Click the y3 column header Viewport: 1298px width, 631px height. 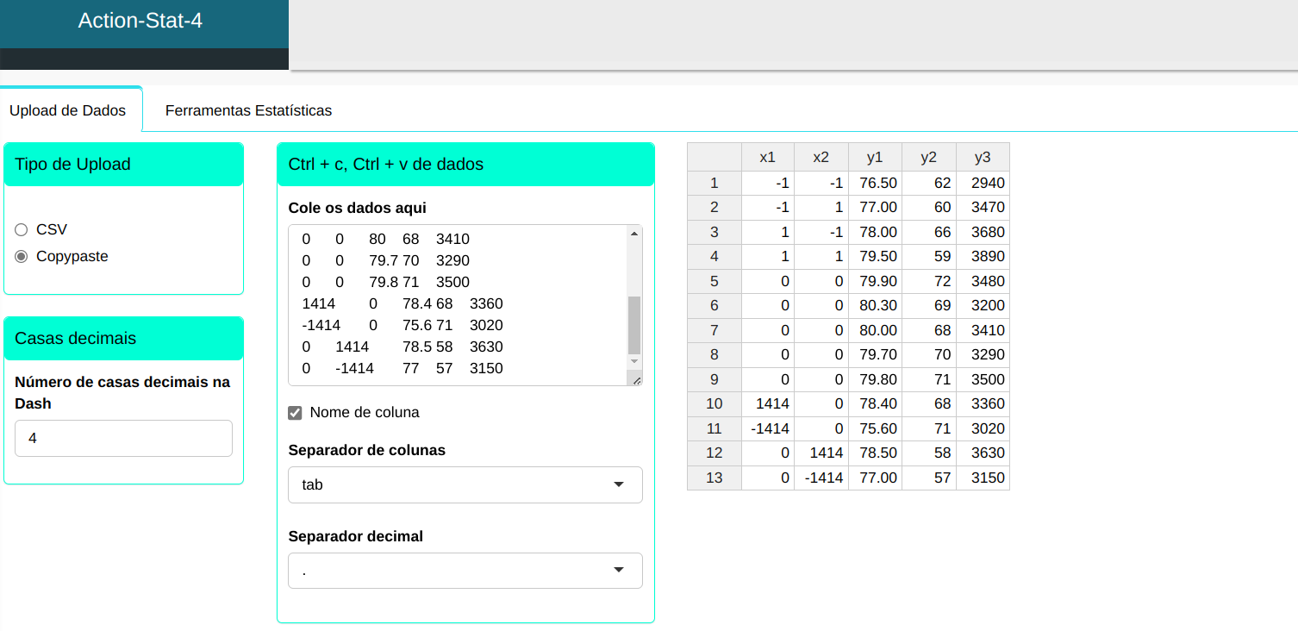(x=982, y=157)
